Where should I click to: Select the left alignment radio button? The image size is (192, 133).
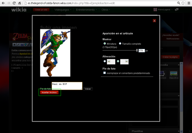[105, 61]
